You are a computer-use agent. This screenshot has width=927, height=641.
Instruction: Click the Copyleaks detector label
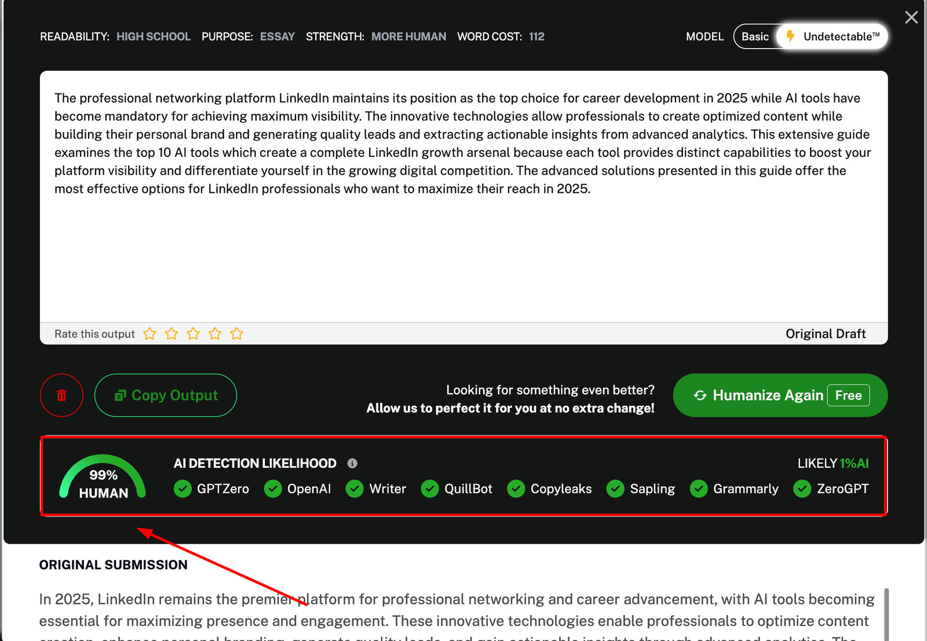coord(561,489)
